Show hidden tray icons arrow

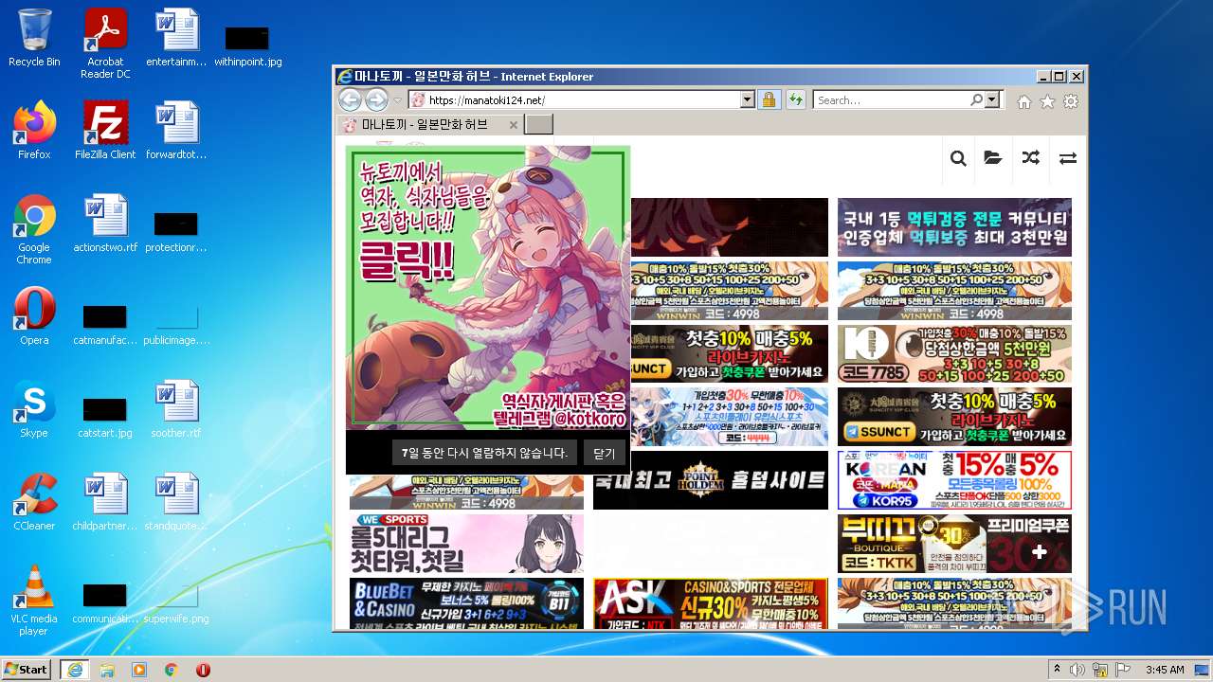[1057, 670]
